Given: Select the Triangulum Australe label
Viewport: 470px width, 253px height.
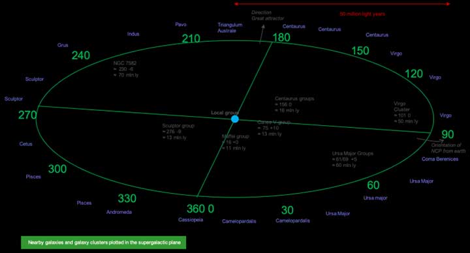Looking at the screenshot, I should (230, 27).
